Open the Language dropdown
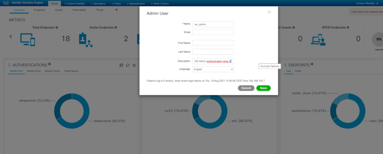The height and width of the screenshot is (154, 383). click(213, 69)
